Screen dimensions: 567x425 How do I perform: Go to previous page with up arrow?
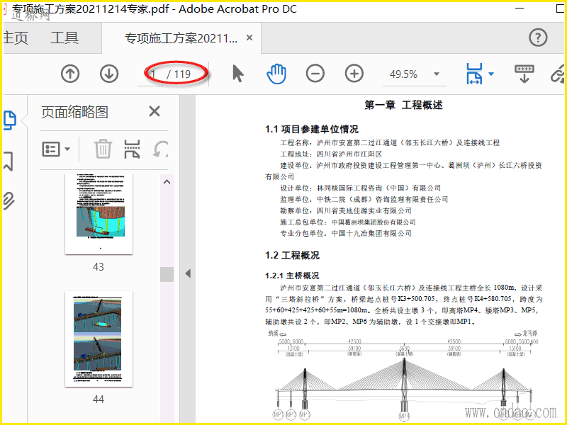(x=70, y=74)
